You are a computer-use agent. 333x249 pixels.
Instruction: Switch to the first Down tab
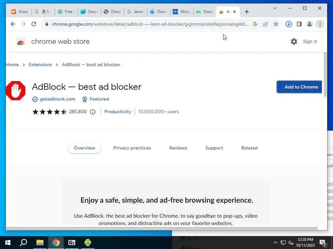point(20,12)
